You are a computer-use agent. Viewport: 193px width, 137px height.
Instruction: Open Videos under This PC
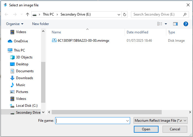21,99
